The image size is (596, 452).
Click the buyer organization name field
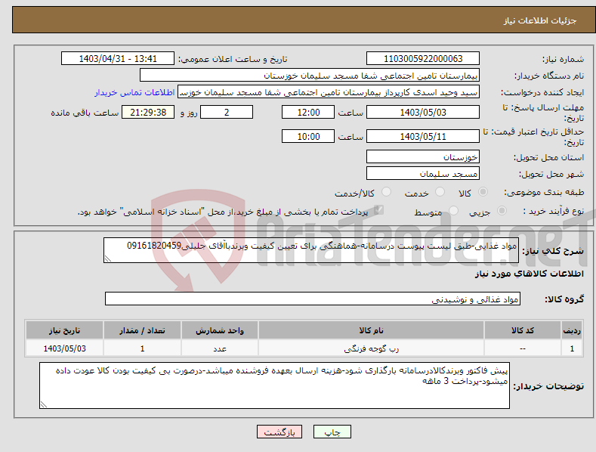pos(310,76)
